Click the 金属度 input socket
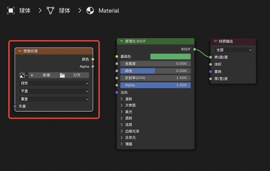Screen dimensions: 270x171 coord(117,64)
